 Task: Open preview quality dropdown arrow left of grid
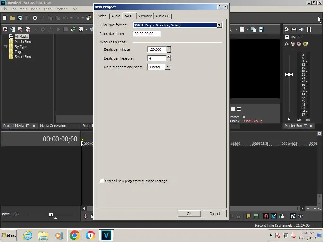click(x=236, y=29)
